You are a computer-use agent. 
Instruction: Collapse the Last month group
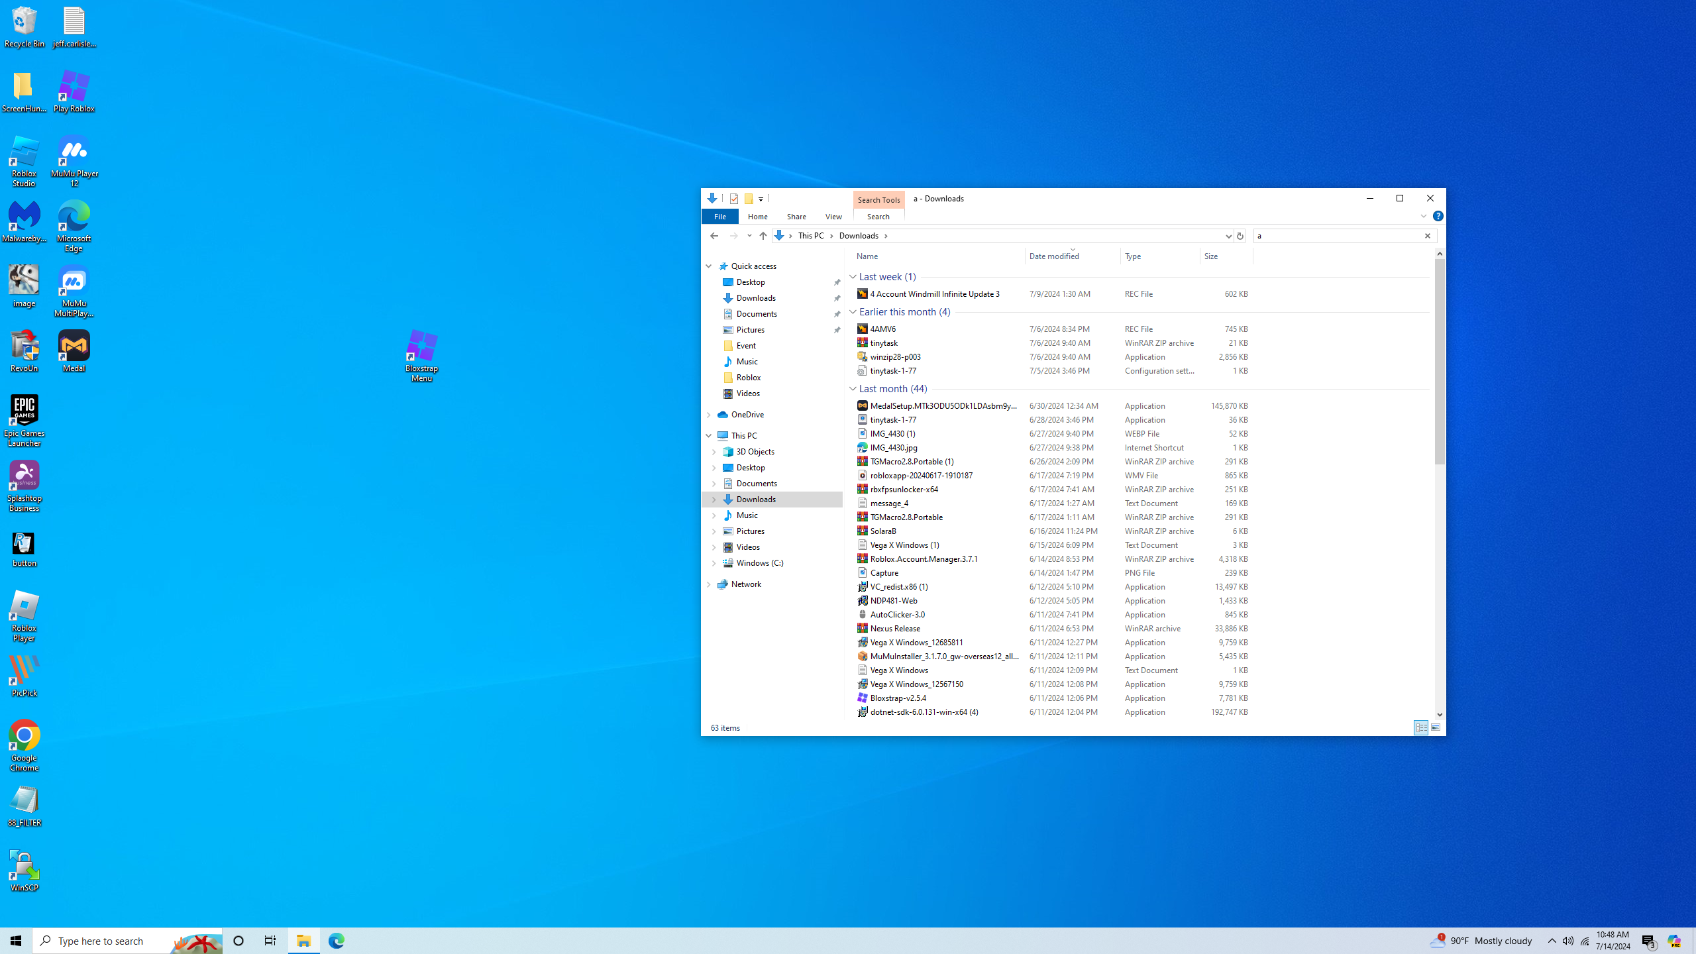tap(853, 389)
